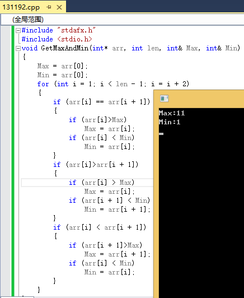The image size is (244, 298).
Task: Click the "Min = arr[i + 1];" statement
Action: tap(118, 209)
